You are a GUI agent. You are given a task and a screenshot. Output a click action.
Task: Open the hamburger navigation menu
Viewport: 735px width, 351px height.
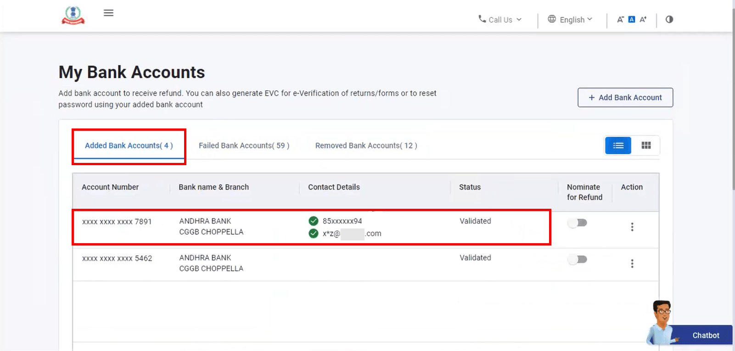[108, 13]
